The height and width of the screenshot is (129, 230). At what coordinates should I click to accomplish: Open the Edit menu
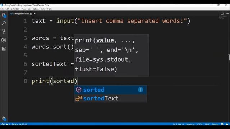pyautogui.click(x=7, y=9)
